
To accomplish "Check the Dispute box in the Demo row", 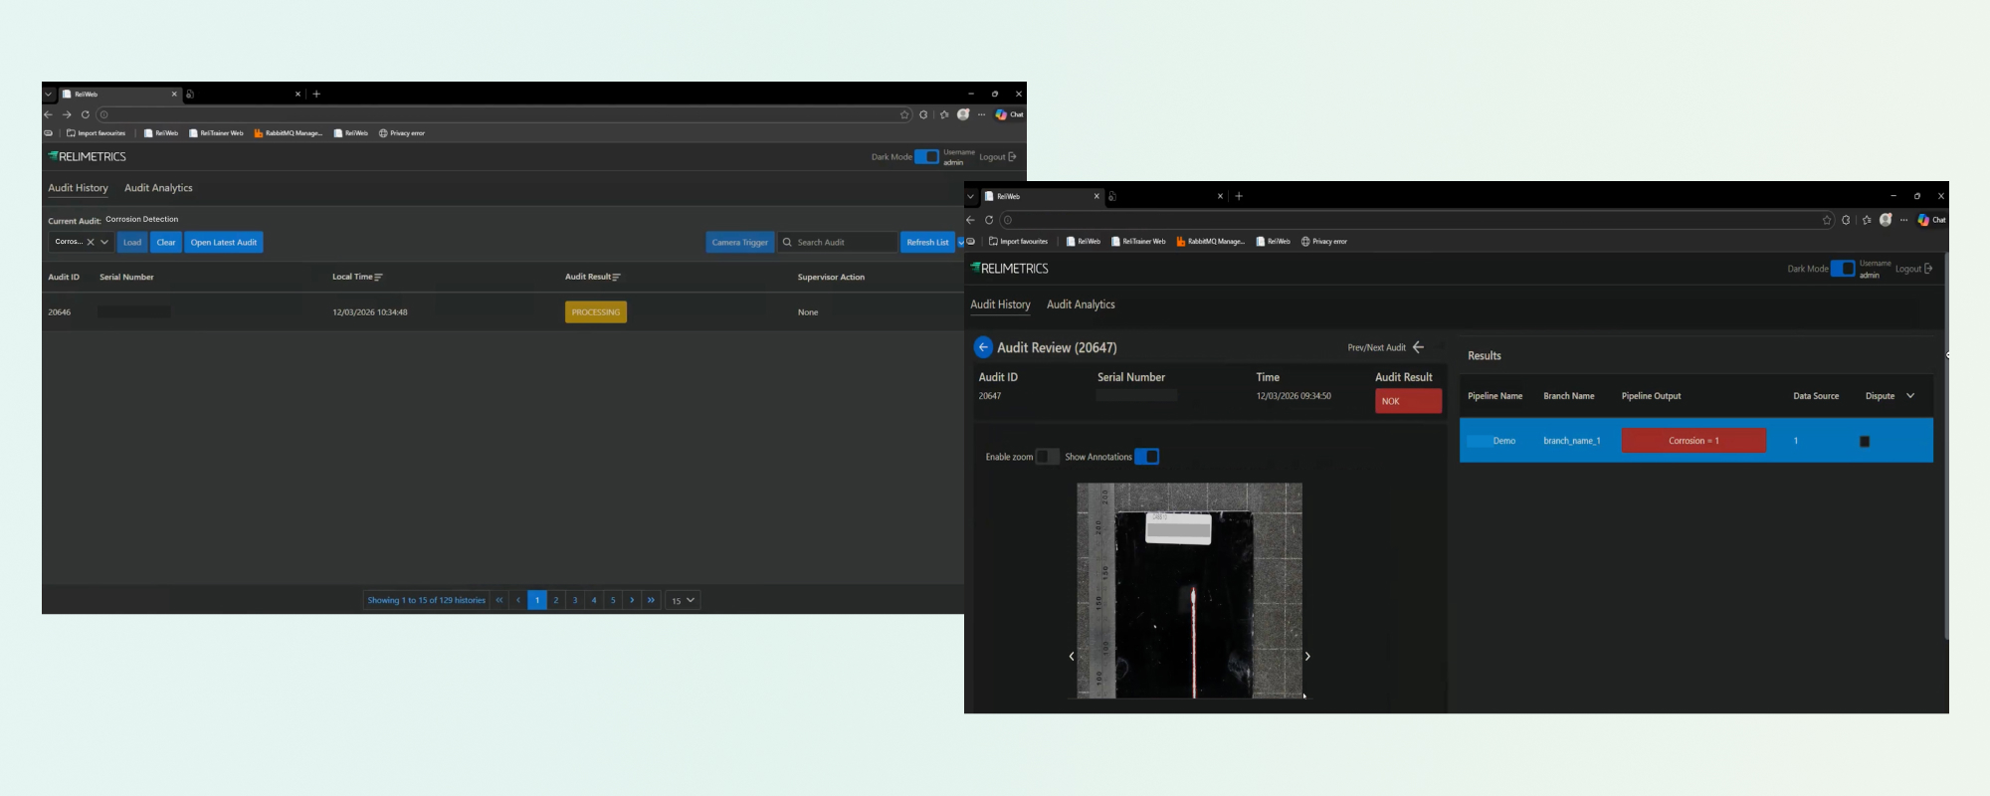I will [1865, 441].
